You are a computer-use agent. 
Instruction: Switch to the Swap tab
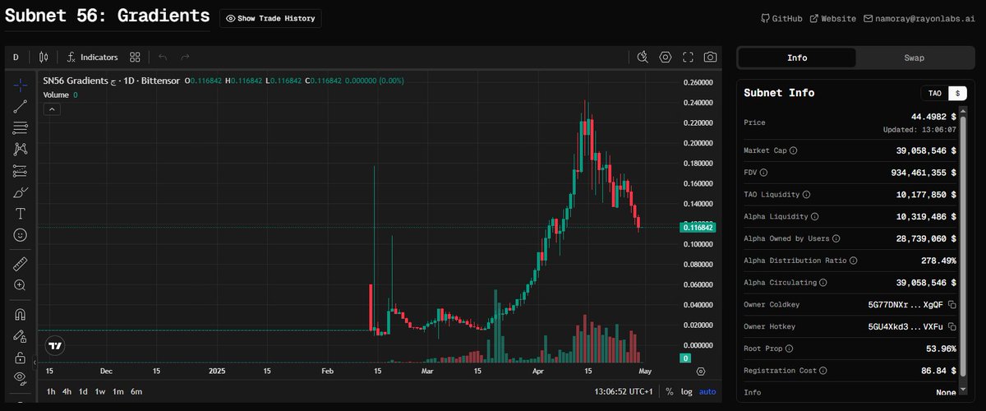coord(914,58)
